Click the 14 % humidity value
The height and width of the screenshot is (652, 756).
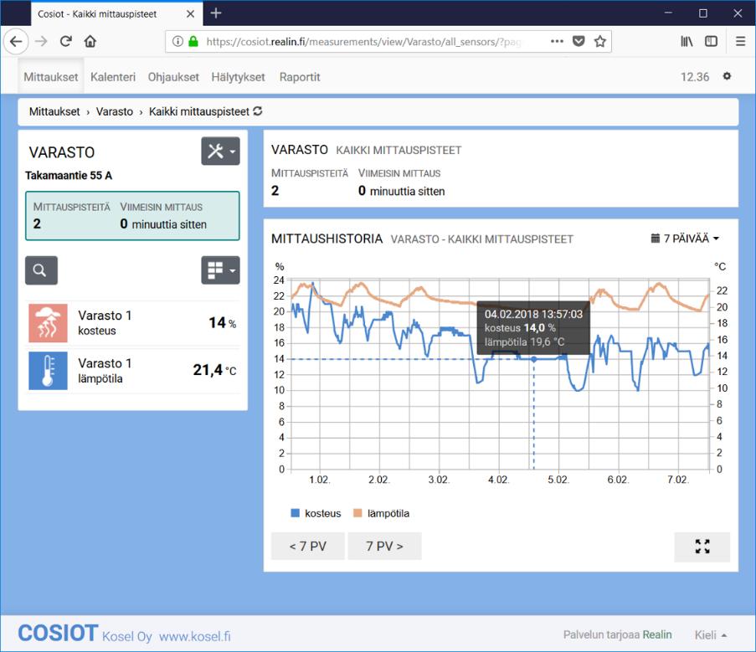(x=222, y=323)
